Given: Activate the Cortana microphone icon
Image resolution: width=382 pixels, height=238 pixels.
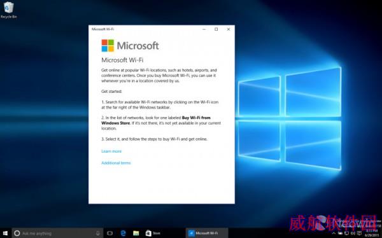Looking at the screenshot, I should coord(98,234).
